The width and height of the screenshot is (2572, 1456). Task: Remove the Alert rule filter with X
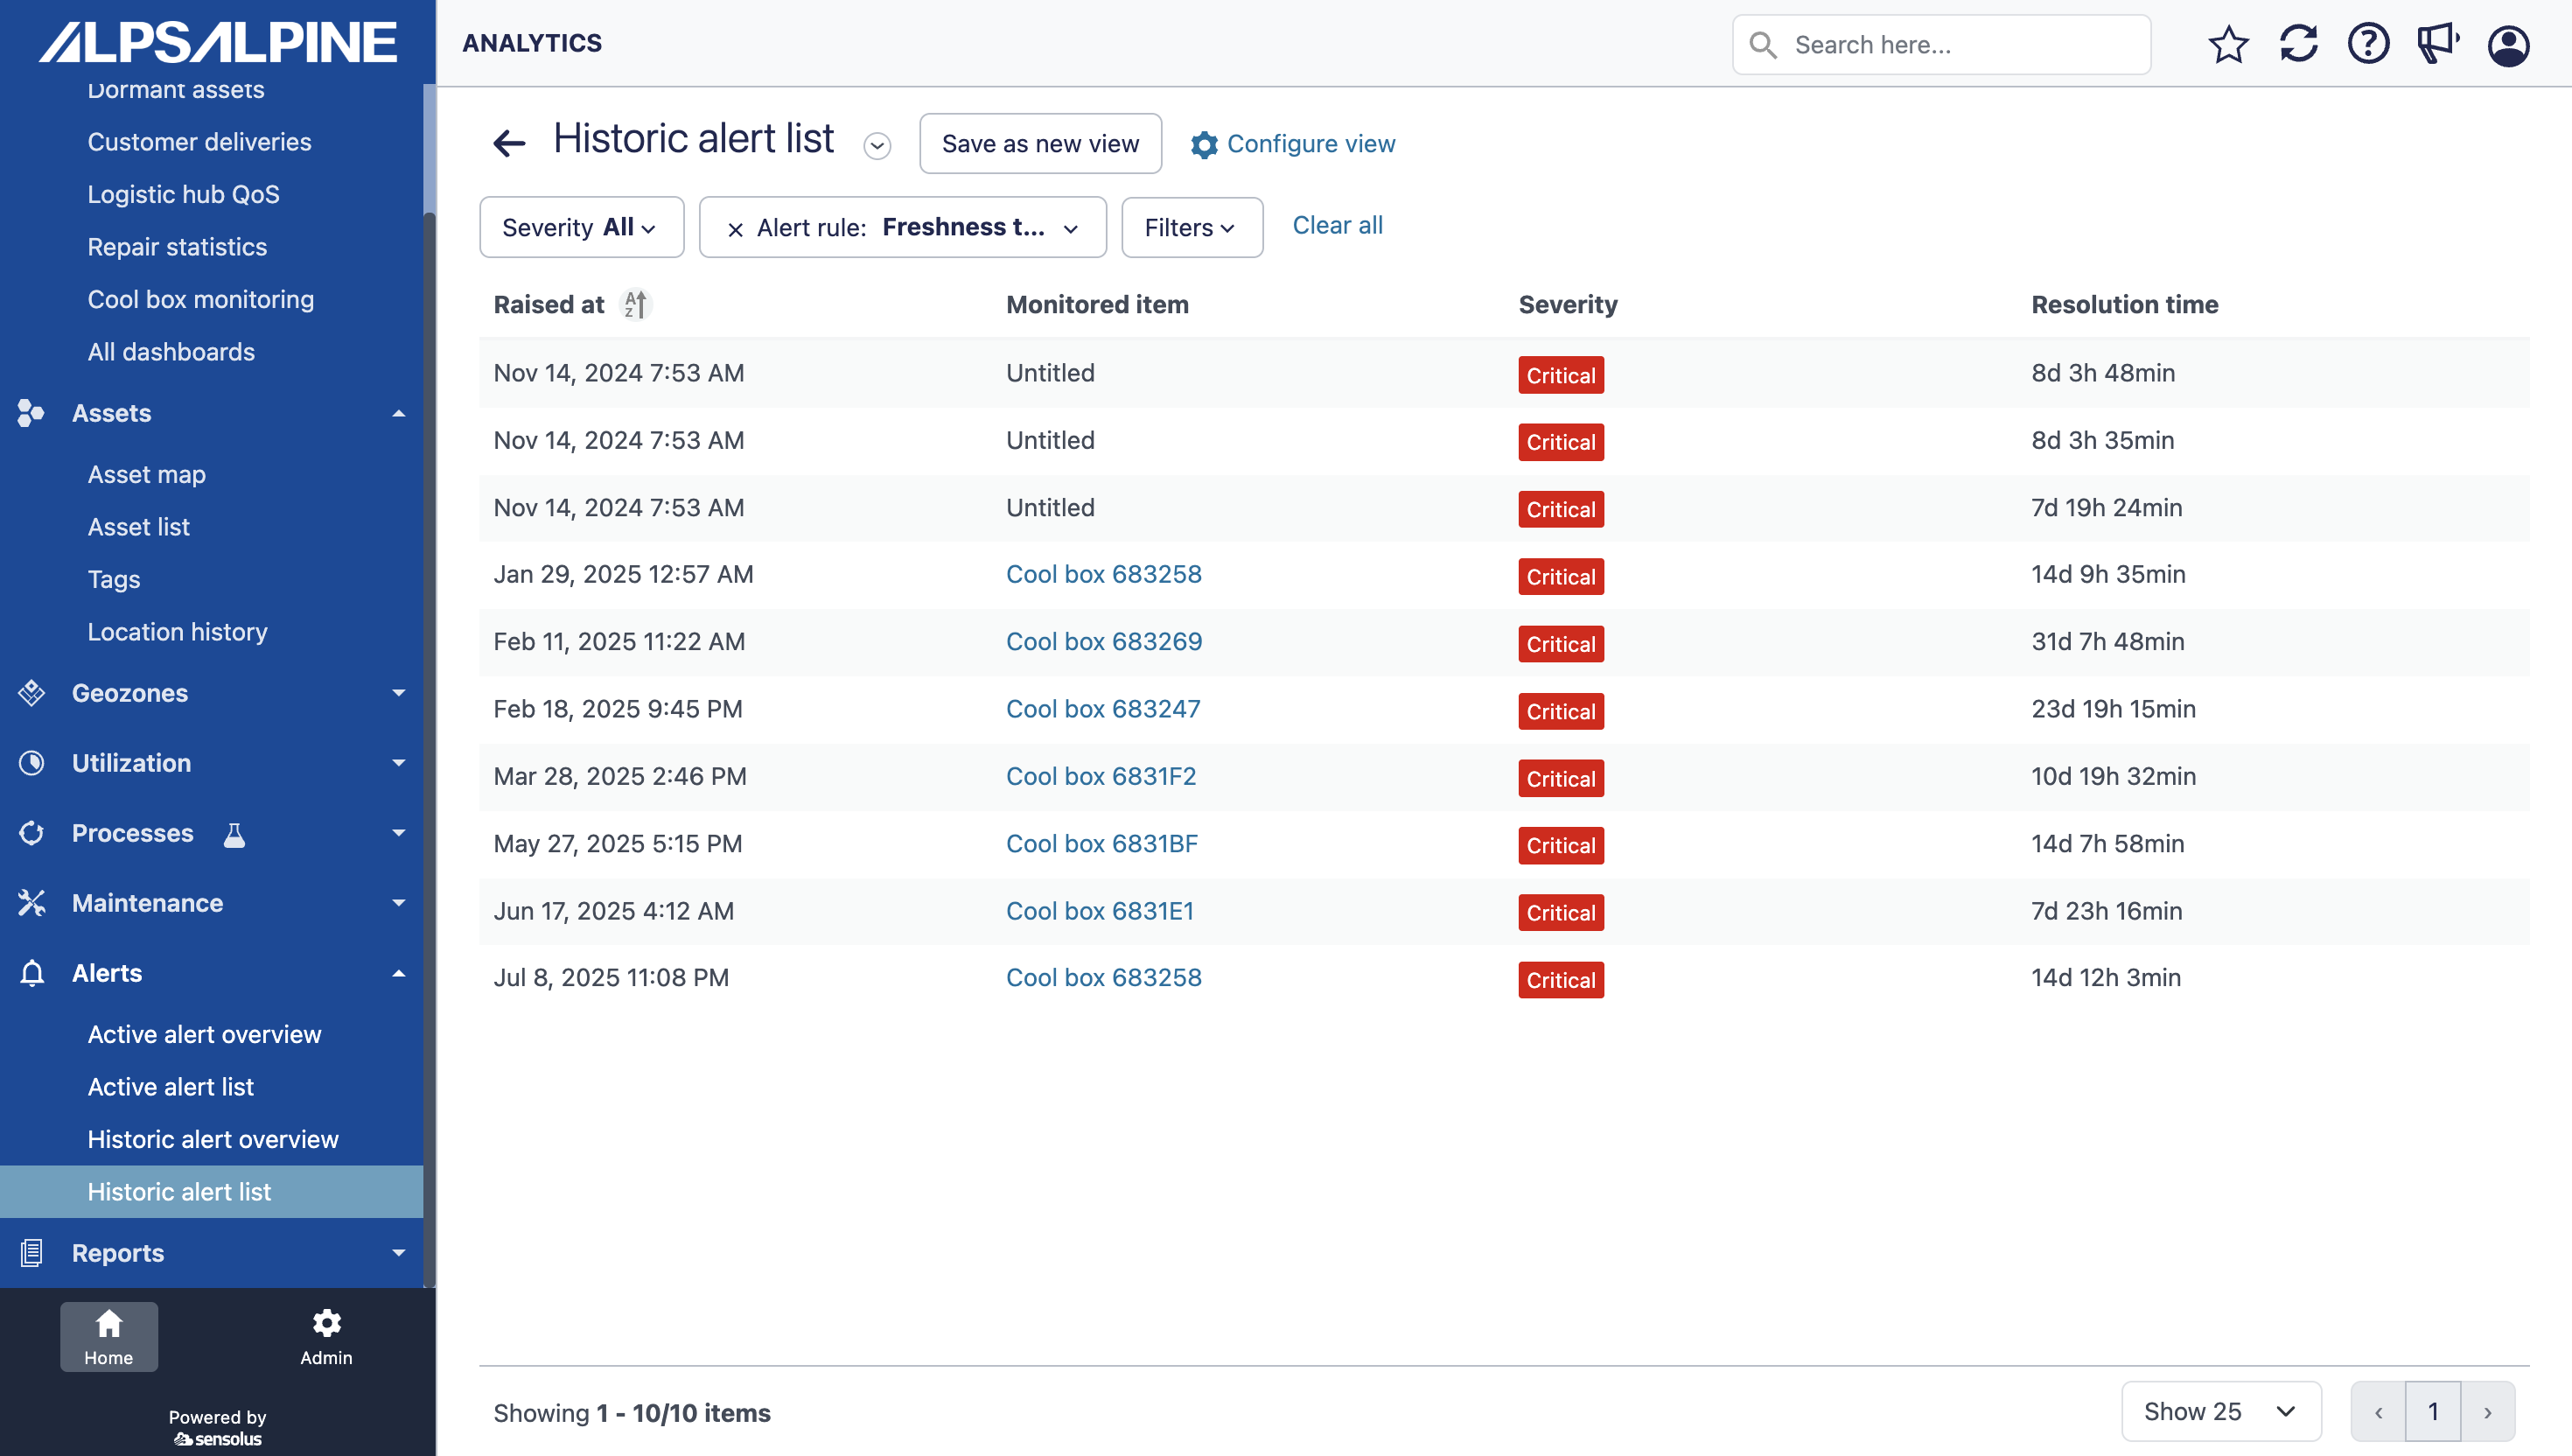click(x=735, y=229)
